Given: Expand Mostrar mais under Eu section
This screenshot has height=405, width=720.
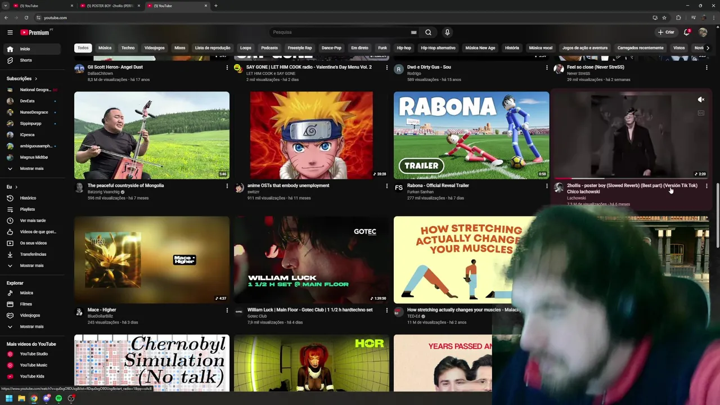Looking at the screenshot, I should [33, 265].
